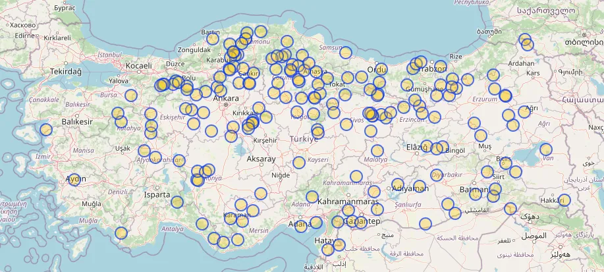Image resolution: width=604 pixels, height=272 pixels.
Task: Select the marker right of Isparta label
Action: coord(177,202)
